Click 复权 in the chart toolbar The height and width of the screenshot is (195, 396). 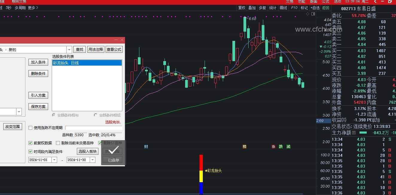(x=242, y=8)
